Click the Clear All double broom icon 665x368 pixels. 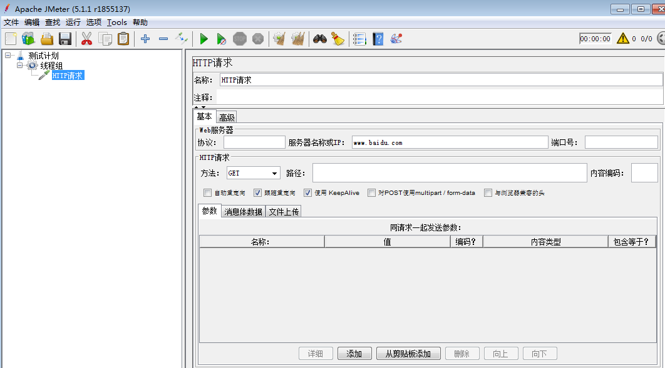click(297, 39)
